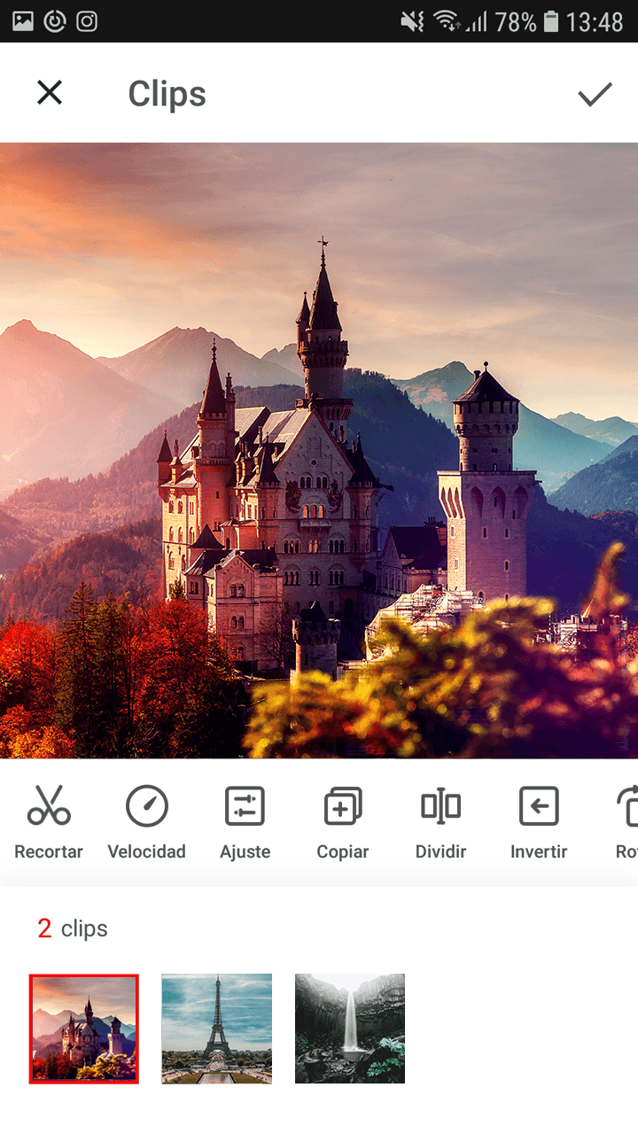Open the Velocidad speed tool

(147, 823)
